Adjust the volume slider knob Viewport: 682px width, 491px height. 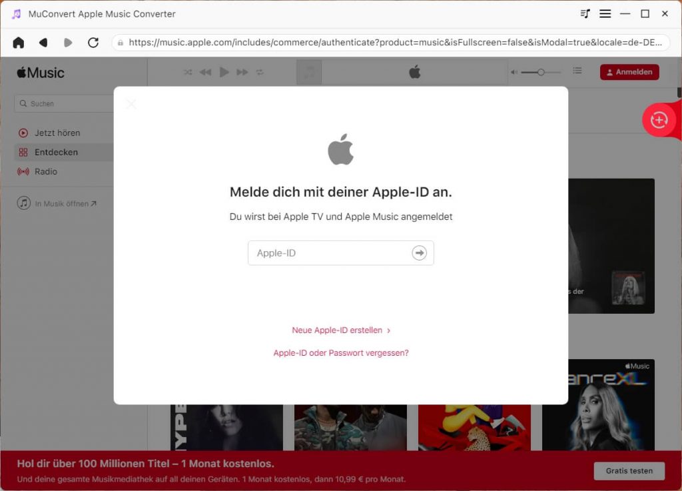pos(541,72)
